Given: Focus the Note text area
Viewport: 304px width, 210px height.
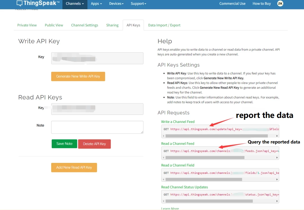Looking at the screenshot, I should point(97,127).
